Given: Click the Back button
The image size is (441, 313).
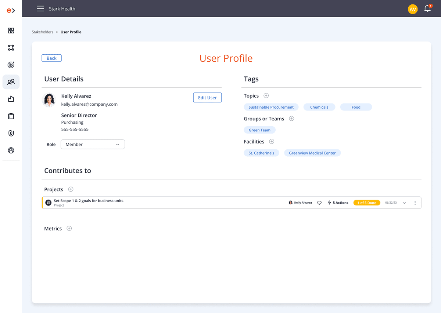Looking at the screenshot, I should (51, 58).
